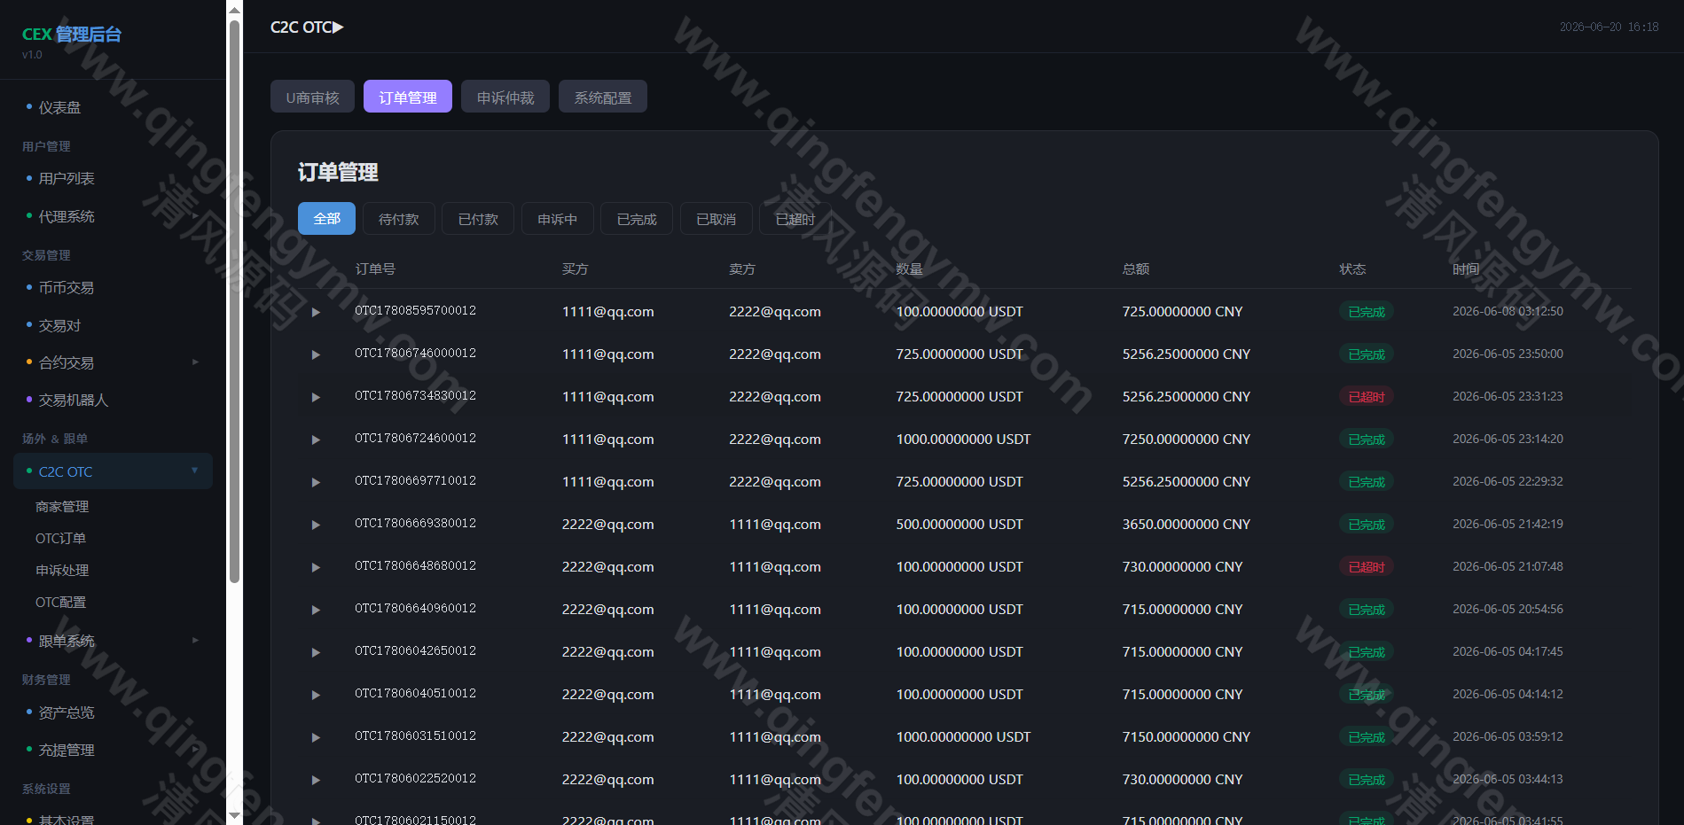
Task: Open 用户列表 in the sidebar
Action: (113, 178)
